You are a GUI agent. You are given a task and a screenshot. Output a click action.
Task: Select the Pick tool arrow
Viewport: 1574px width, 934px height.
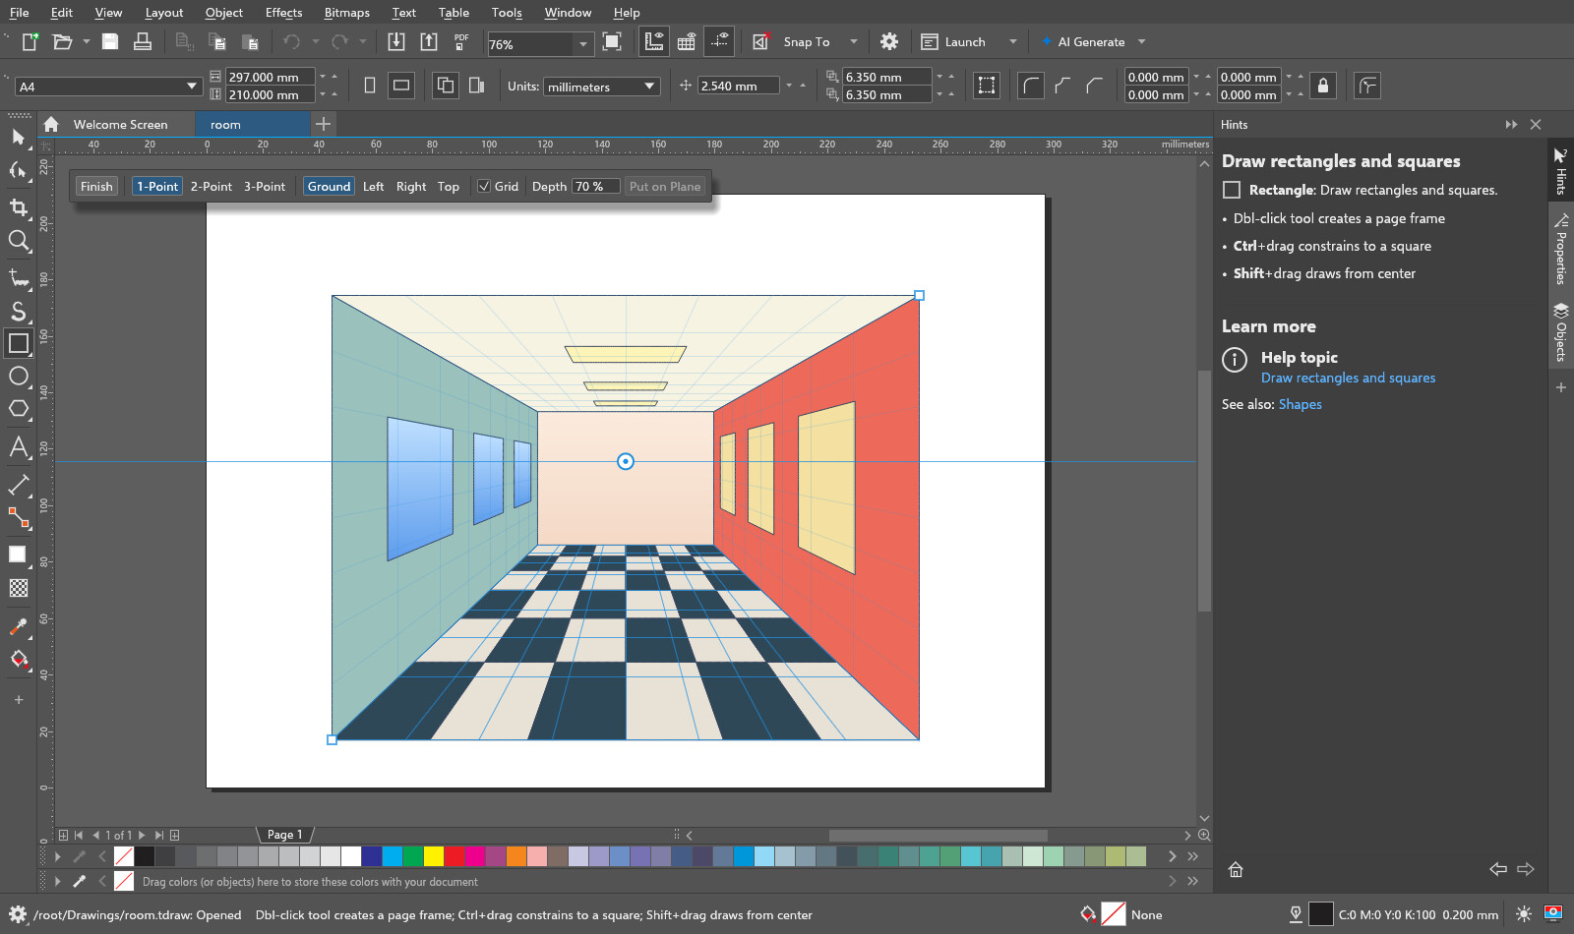click(18, 138)
